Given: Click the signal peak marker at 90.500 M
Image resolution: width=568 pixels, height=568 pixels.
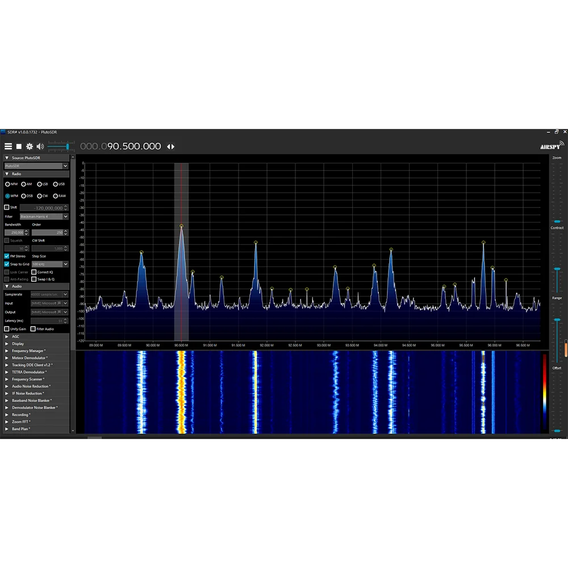Looking at the screenshot, I should point(182,226).
